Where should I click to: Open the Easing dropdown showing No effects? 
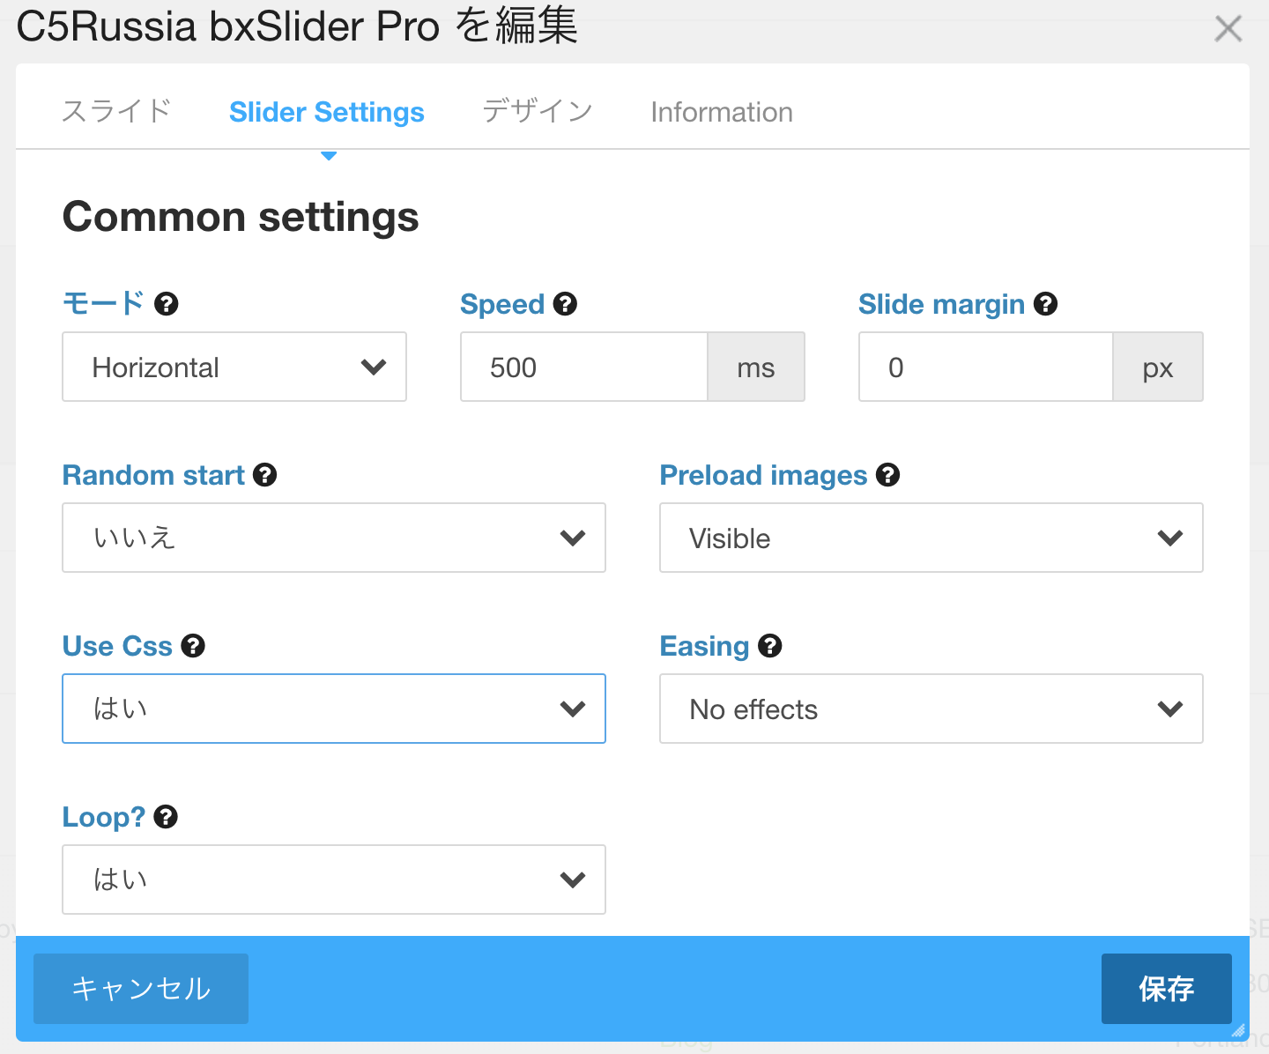point(931,709)
